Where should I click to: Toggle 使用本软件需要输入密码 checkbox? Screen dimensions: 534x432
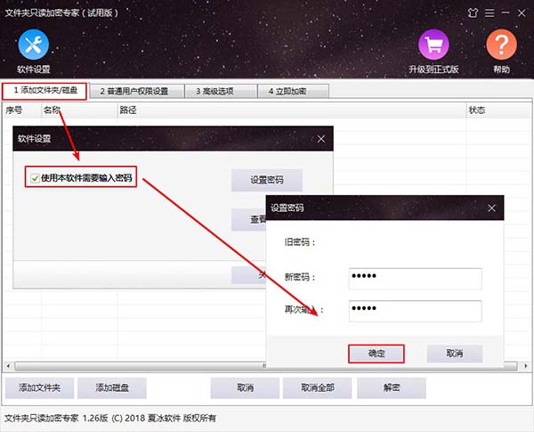[35, 178]
